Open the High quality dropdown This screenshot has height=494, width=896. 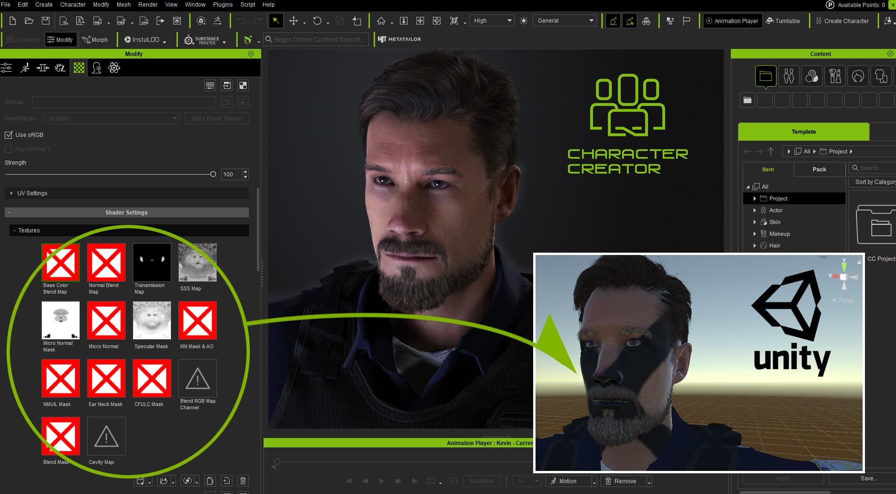[x=492, y=21]
